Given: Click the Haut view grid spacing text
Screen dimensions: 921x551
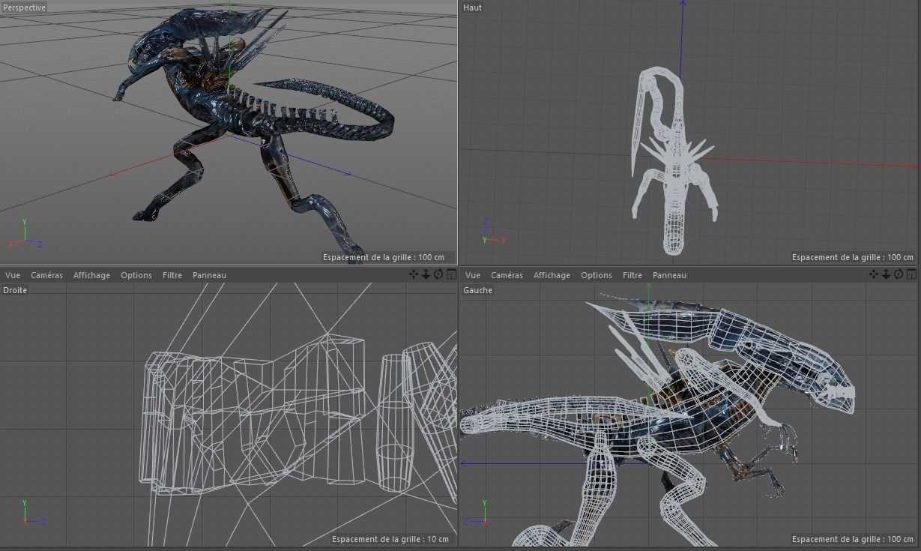Looking at the screenshot, I should coord(854,257).
